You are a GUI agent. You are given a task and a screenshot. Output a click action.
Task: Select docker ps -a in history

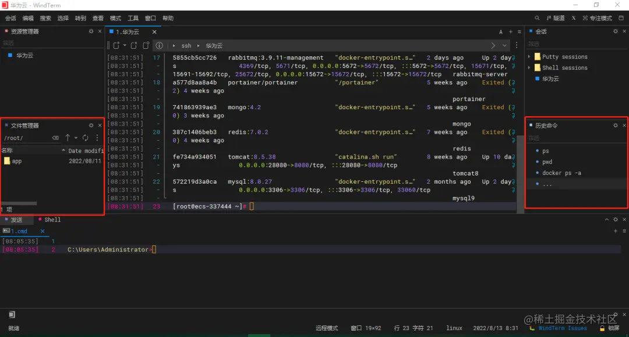(561, 173)
